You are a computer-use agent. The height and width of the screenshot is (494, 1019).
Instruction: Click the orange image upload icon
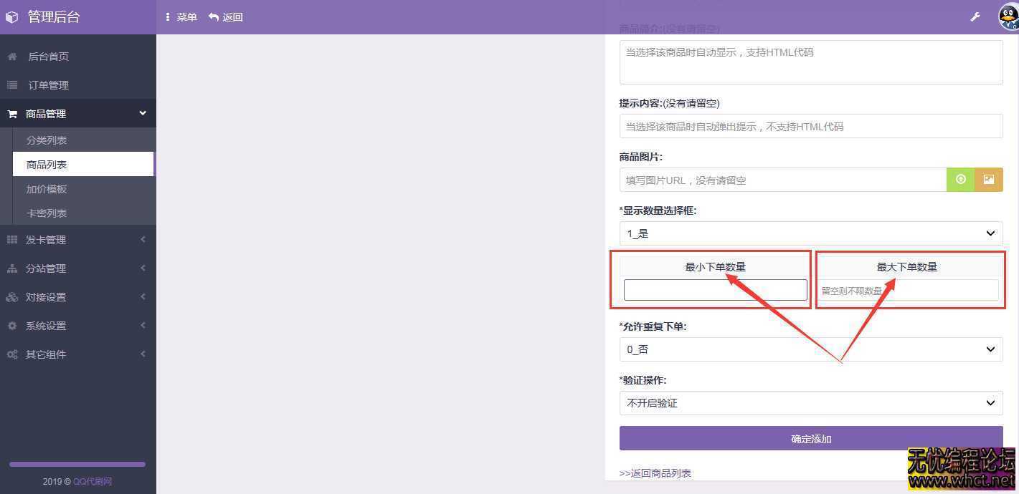tap(989, 180)
